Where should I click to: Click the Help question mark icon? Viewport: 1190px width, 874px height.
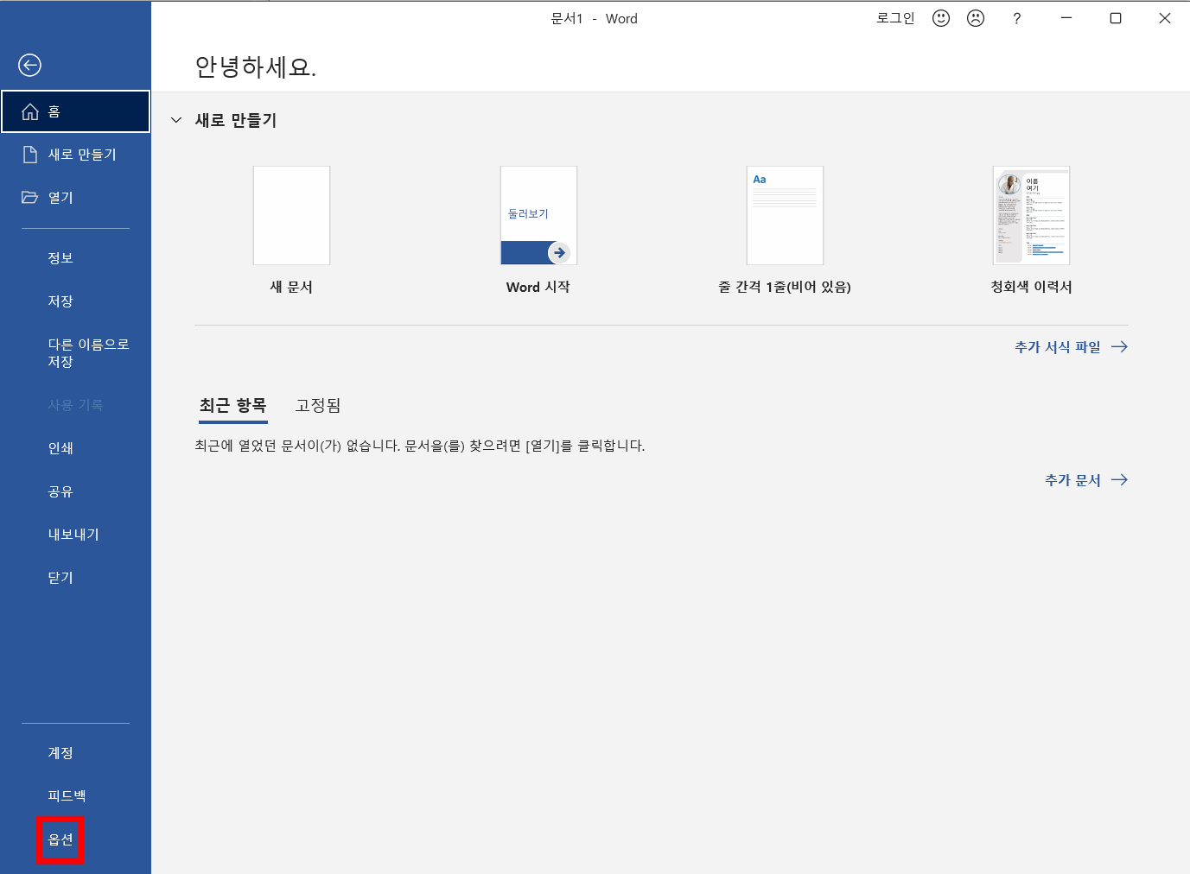click(x=1016, y=17)
